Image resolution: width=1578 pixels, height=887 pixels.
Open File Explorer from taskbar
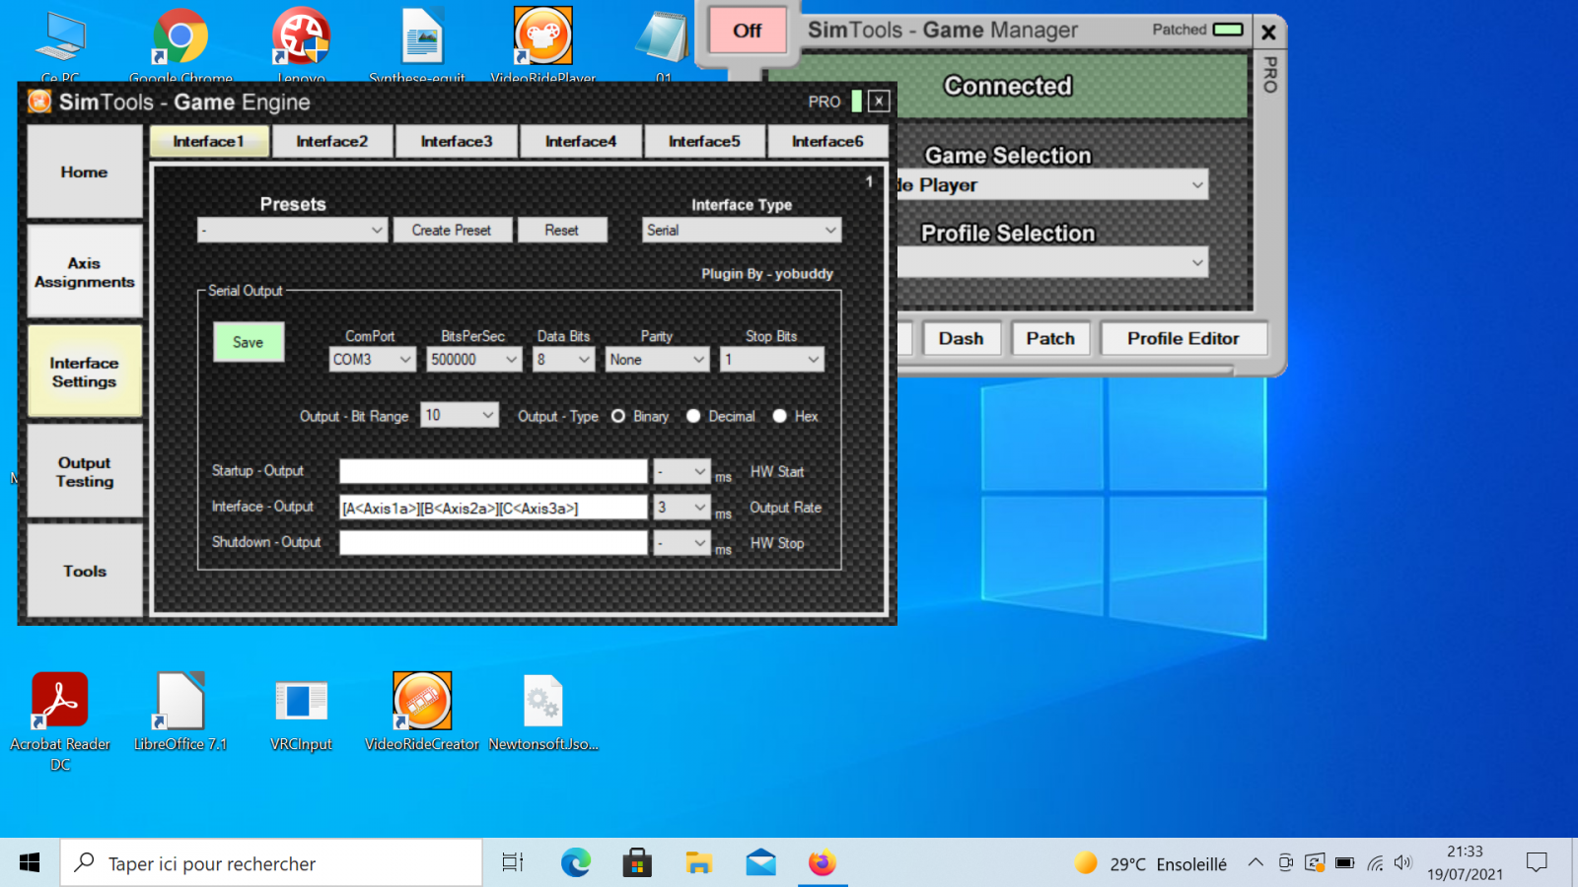tap(699, 863)
